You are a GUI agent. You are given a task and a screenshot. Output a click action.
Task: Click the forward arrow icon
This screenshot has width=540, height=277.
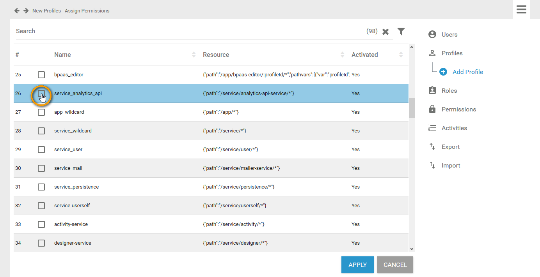coord(26,11)
